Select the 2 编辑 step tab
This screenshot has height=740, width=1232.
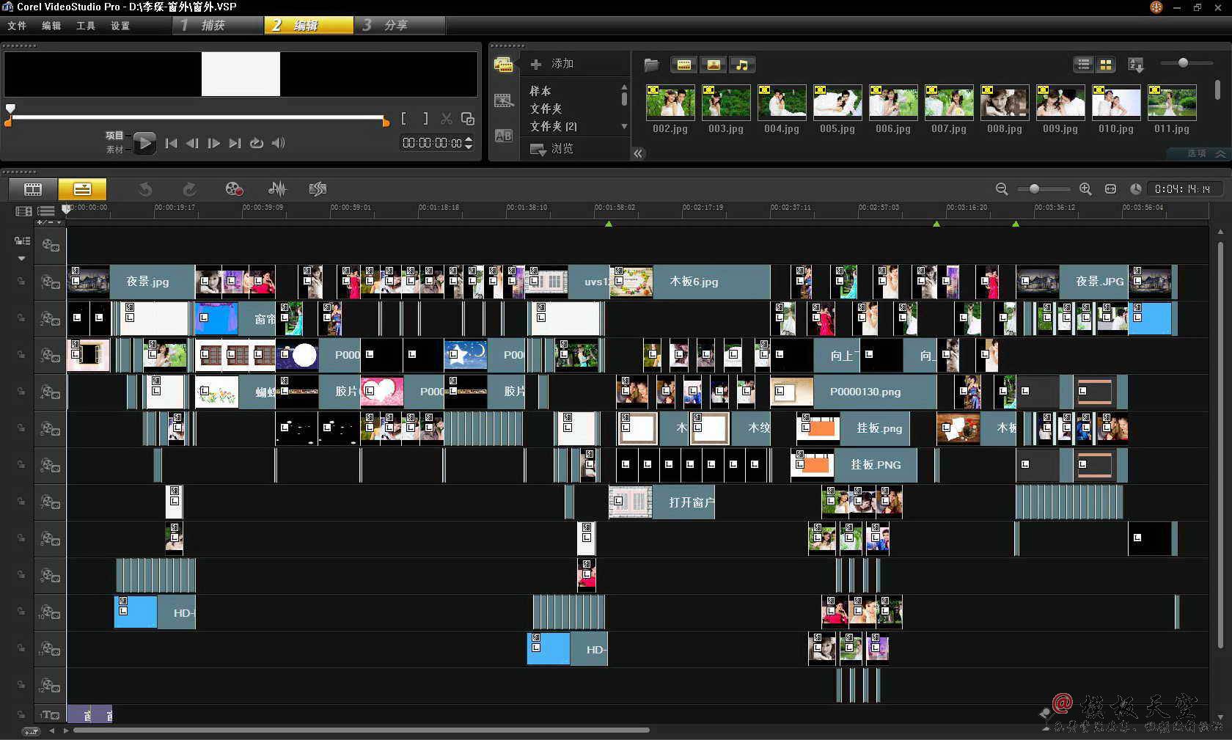tap(309, 26)
